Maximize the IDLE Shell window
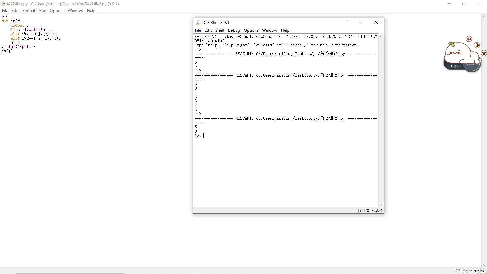Image resolution: width=487 pixels, height=274 pixels. click(361, 22)
